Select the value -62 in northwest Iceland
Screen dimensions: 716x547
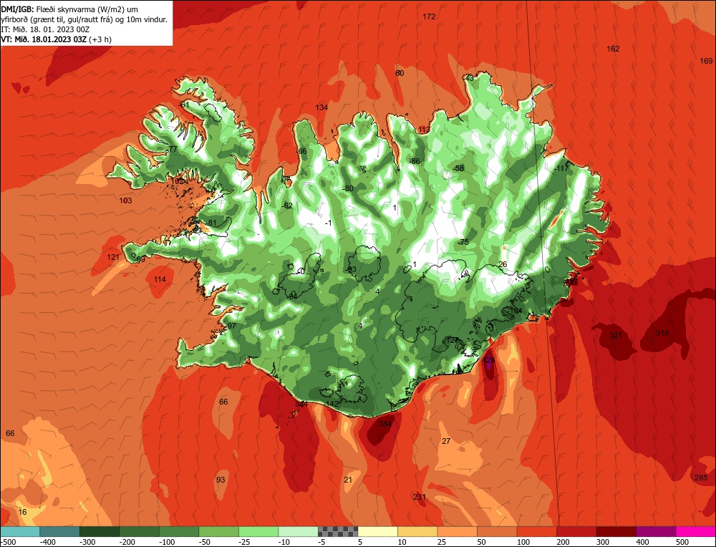[x=287, y=206]
